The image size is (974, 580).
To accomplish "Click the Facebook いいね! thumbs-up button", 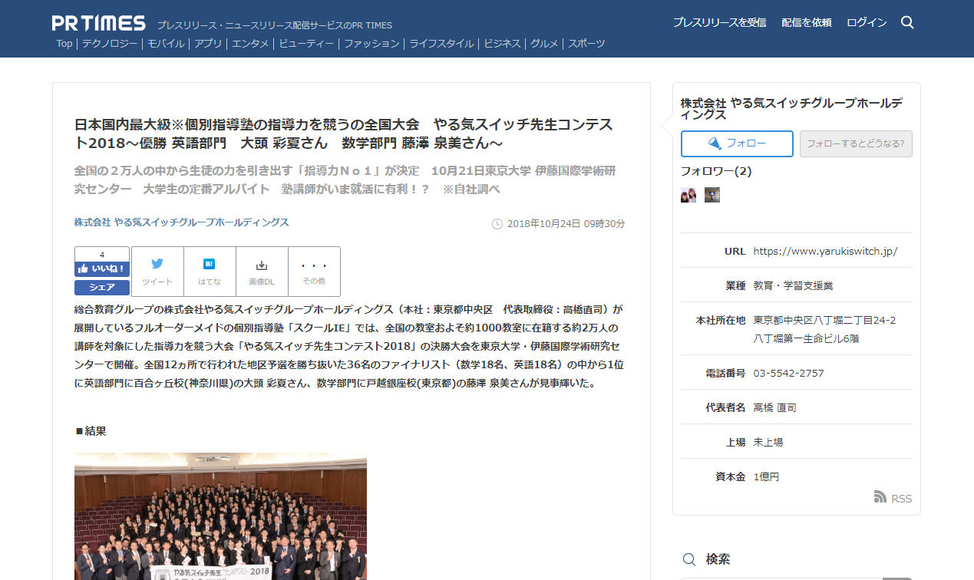I will coord(102,269).
